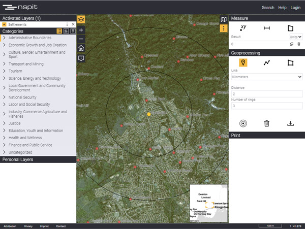Filter the categories list
This screenshot has width=305, height=229.
click(73, 31)
